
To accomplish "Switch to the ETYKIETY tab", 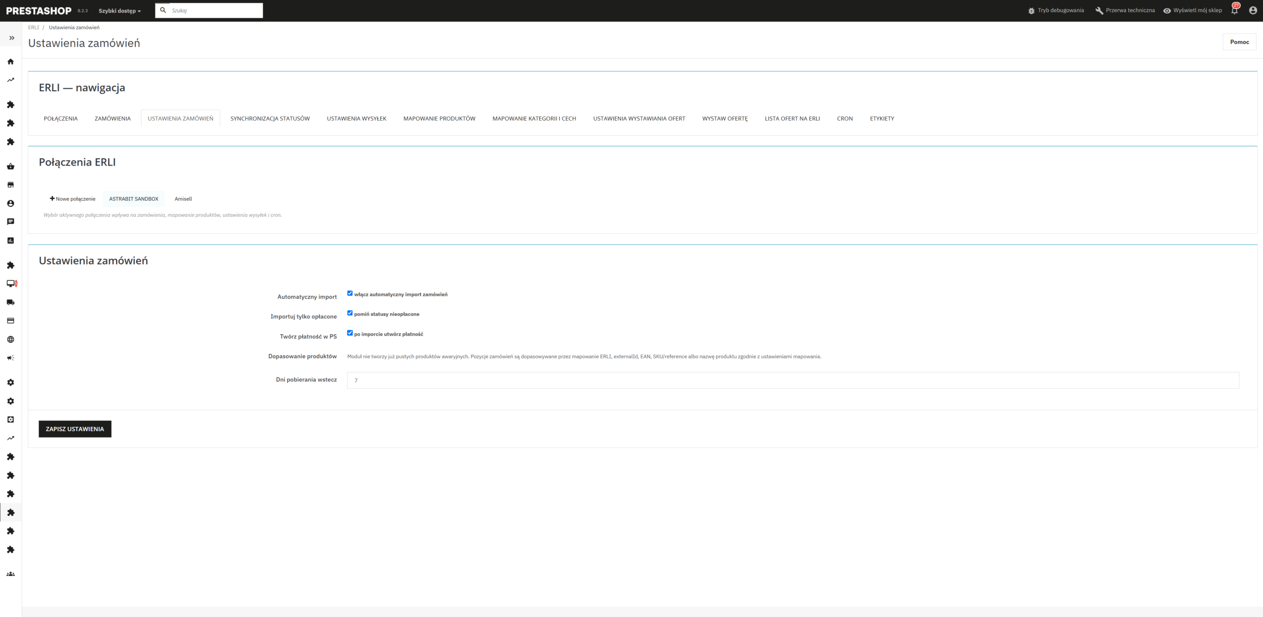I will (882, 119).
